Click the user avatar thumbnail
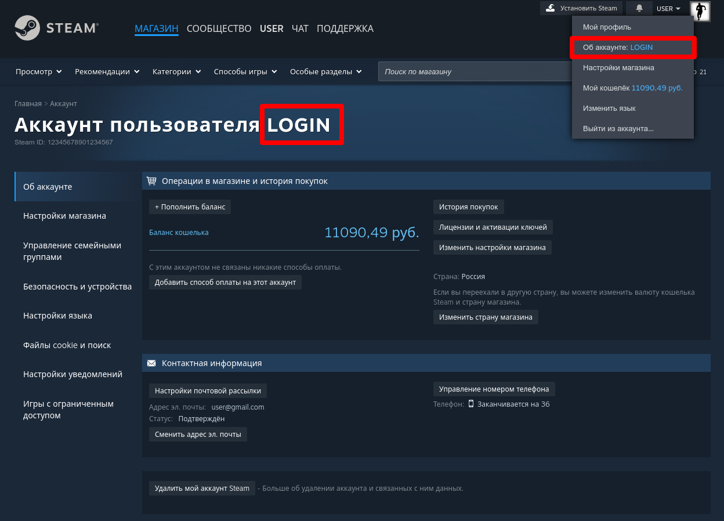Screen dimensions: 724x521 (700, 11)
